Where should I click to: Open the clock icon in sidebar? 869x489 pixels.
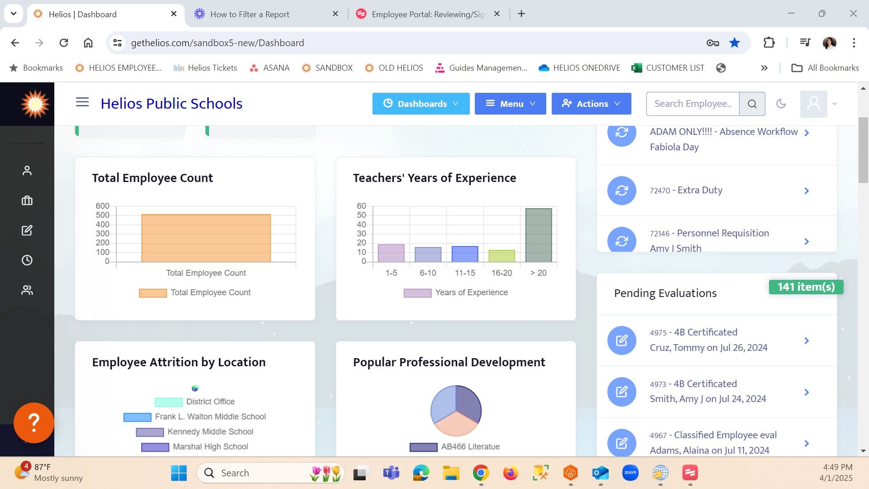tap(27, 260)
